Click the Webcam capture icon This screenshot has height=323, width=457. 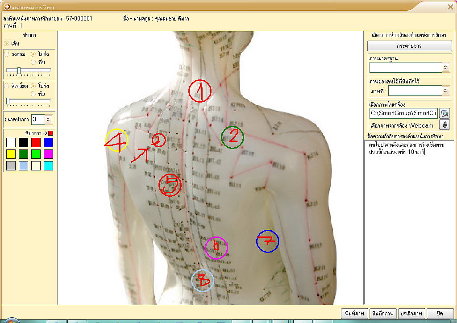[445, 125]
